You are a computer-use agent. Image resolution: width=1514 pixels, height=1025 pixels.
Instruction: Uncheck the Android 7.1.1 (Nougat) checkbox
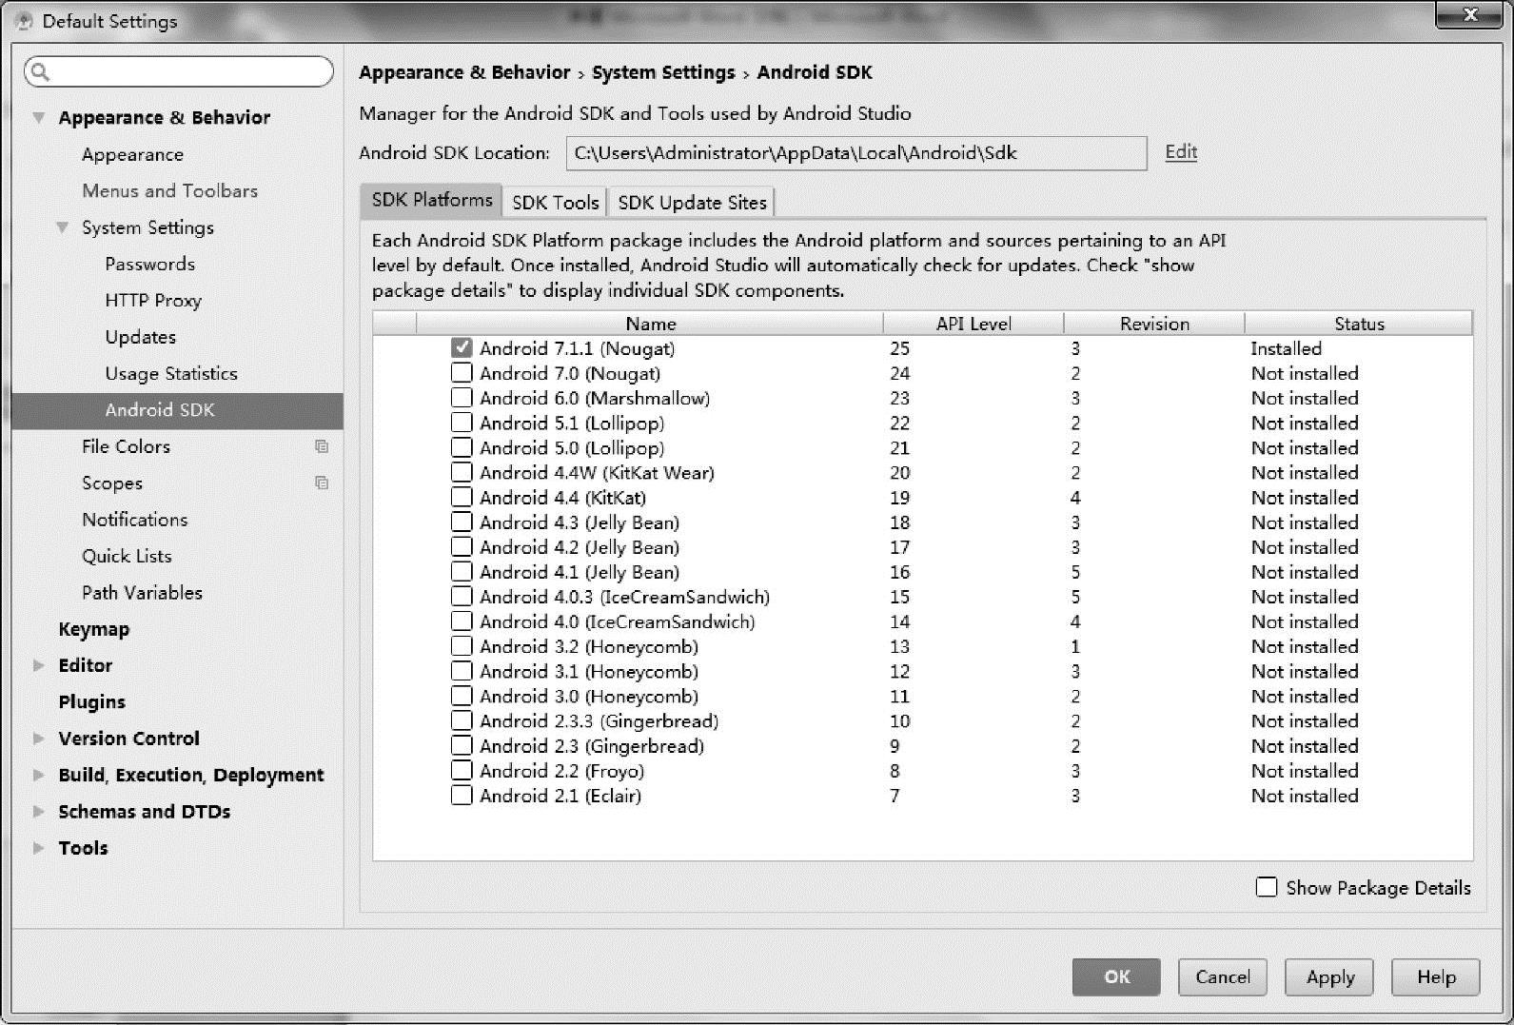pyautogui.click(x=462, y=348)
